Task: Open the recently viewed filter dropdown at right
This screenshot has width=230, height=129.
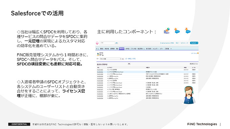Action: click(x=194, y=64)
